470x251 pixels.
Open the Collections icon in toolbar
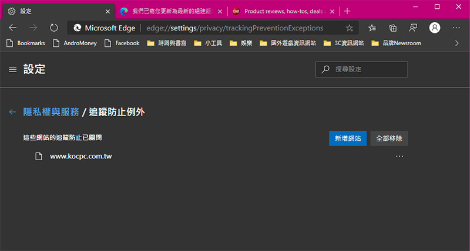pos(393,28)
